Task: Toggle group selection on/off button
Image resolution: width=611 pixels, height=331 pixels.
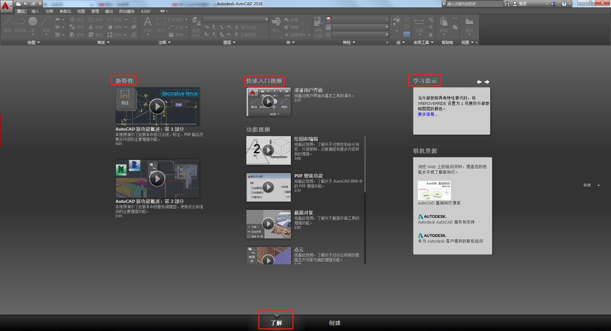Action: pyautogui.click(x=407, y=35)
